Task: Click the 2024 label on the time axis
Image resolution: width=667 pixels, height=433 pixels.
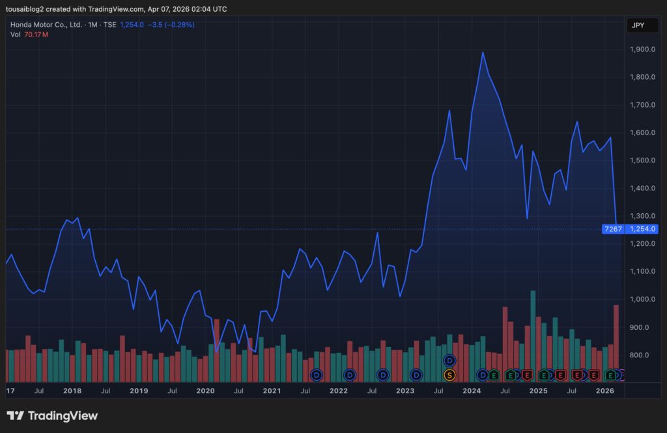Action: (472, 391)
